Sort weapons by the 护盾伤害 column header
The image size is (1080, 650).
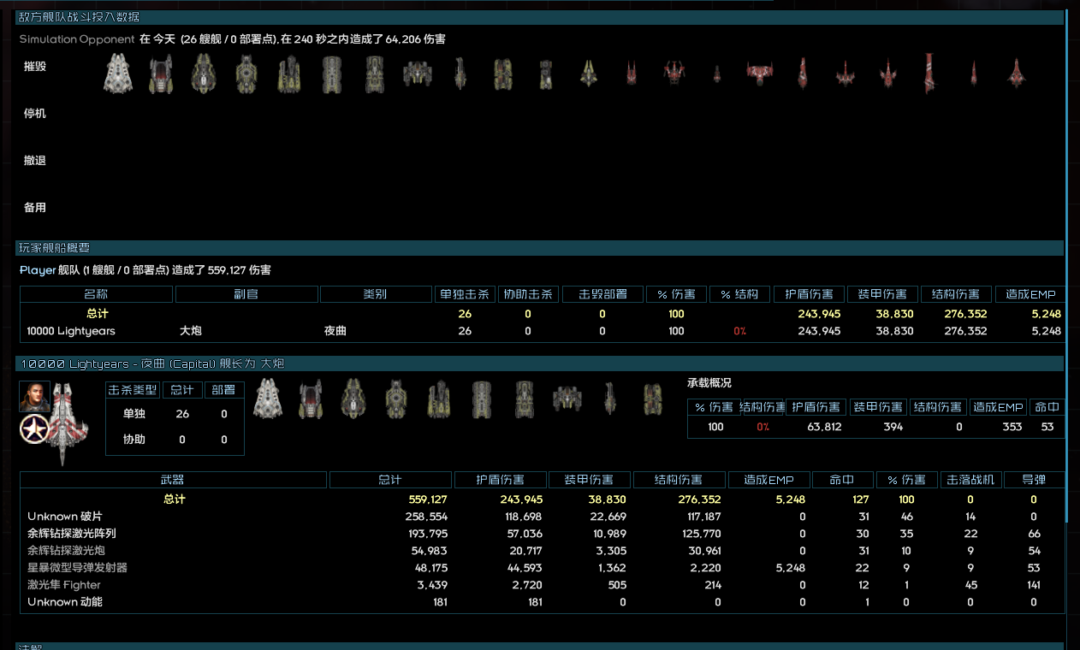(x=501, y=479)
